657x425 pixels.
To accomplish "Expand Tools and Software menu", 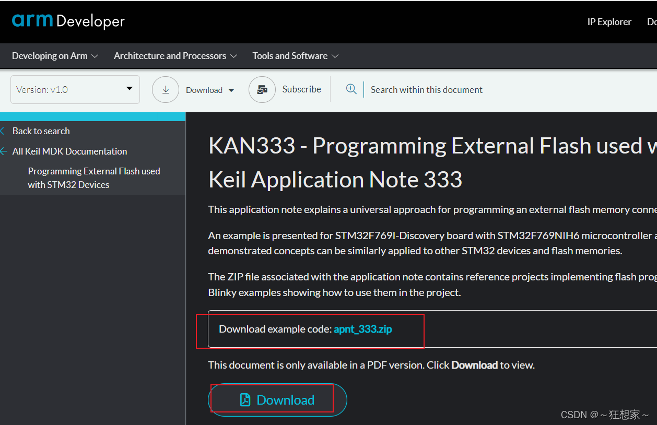I will pyautogui.click(x=296, y=56).
